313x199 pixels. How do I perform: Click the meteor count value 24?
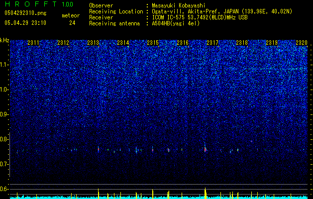click(x=72, y=23)
